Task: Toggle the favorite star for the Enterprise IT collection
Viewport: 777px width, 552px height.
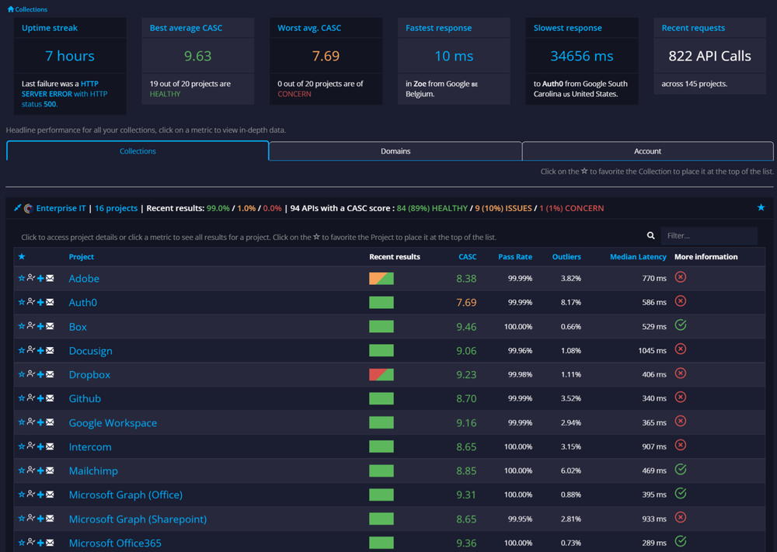Action: click(x=761, y=208)
